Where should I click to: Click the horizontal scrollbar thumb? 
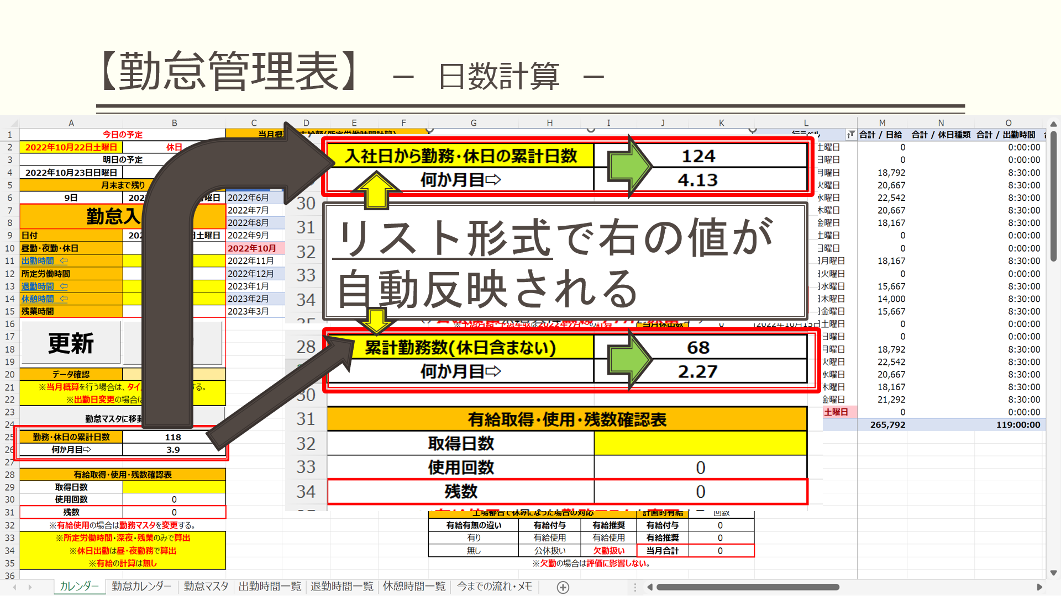click(x=748, y=587)
